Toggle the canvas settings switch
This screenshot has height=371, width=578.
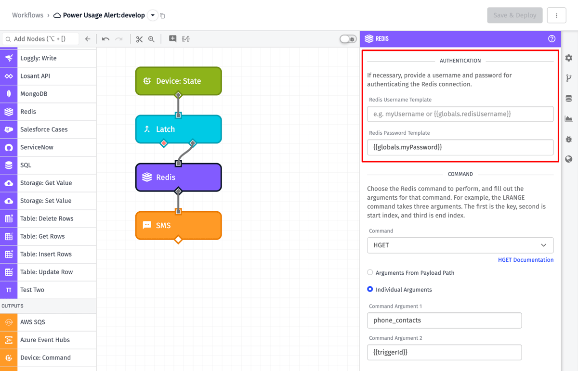coord(348,39)
